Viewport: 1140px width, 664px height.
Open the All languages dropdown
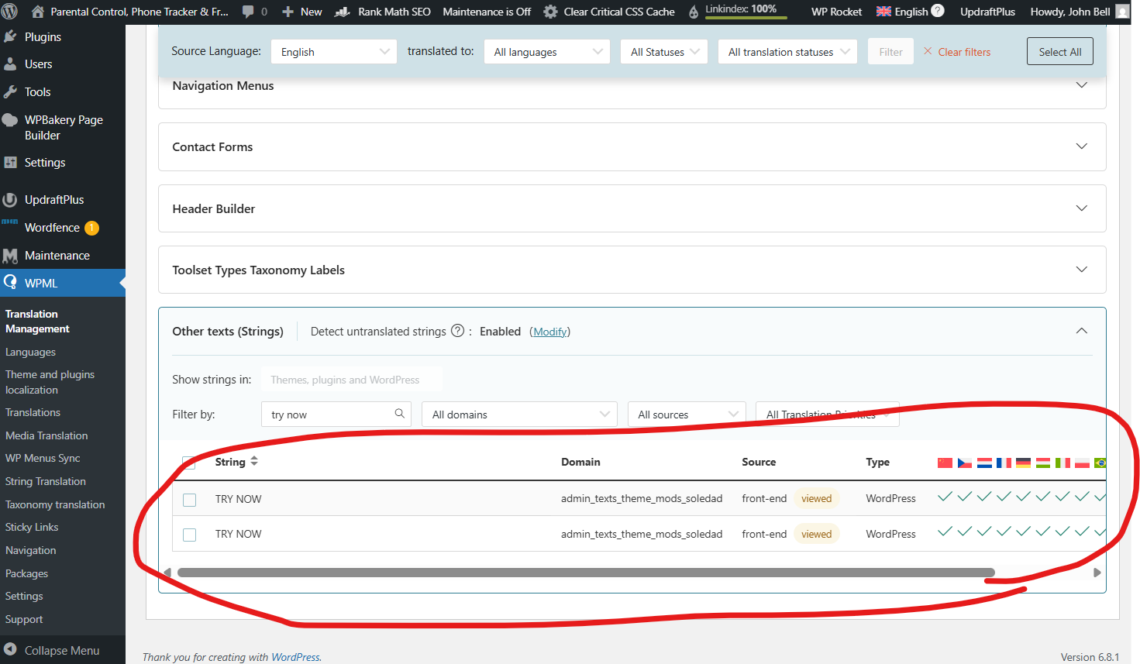coord(547,52)
